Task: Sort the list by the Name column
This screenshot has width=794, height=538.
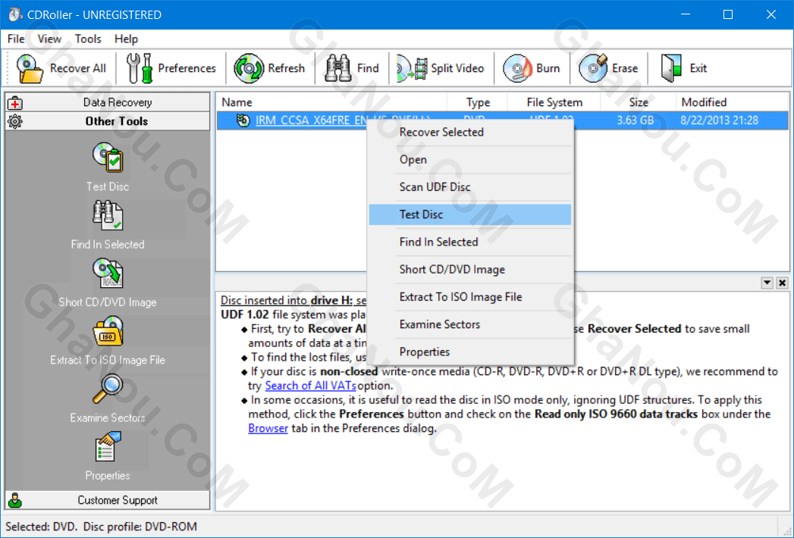Action: [331, 102]
